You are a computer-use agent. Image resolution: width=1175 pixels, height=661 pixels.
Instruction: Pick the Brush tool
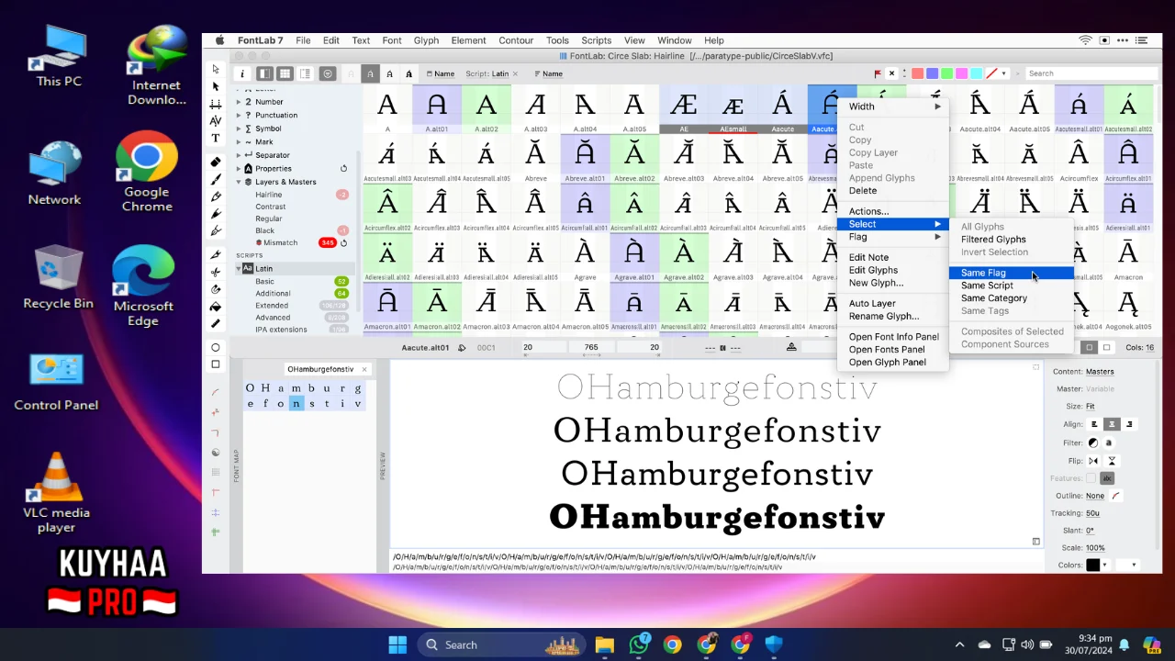point(216,179)
